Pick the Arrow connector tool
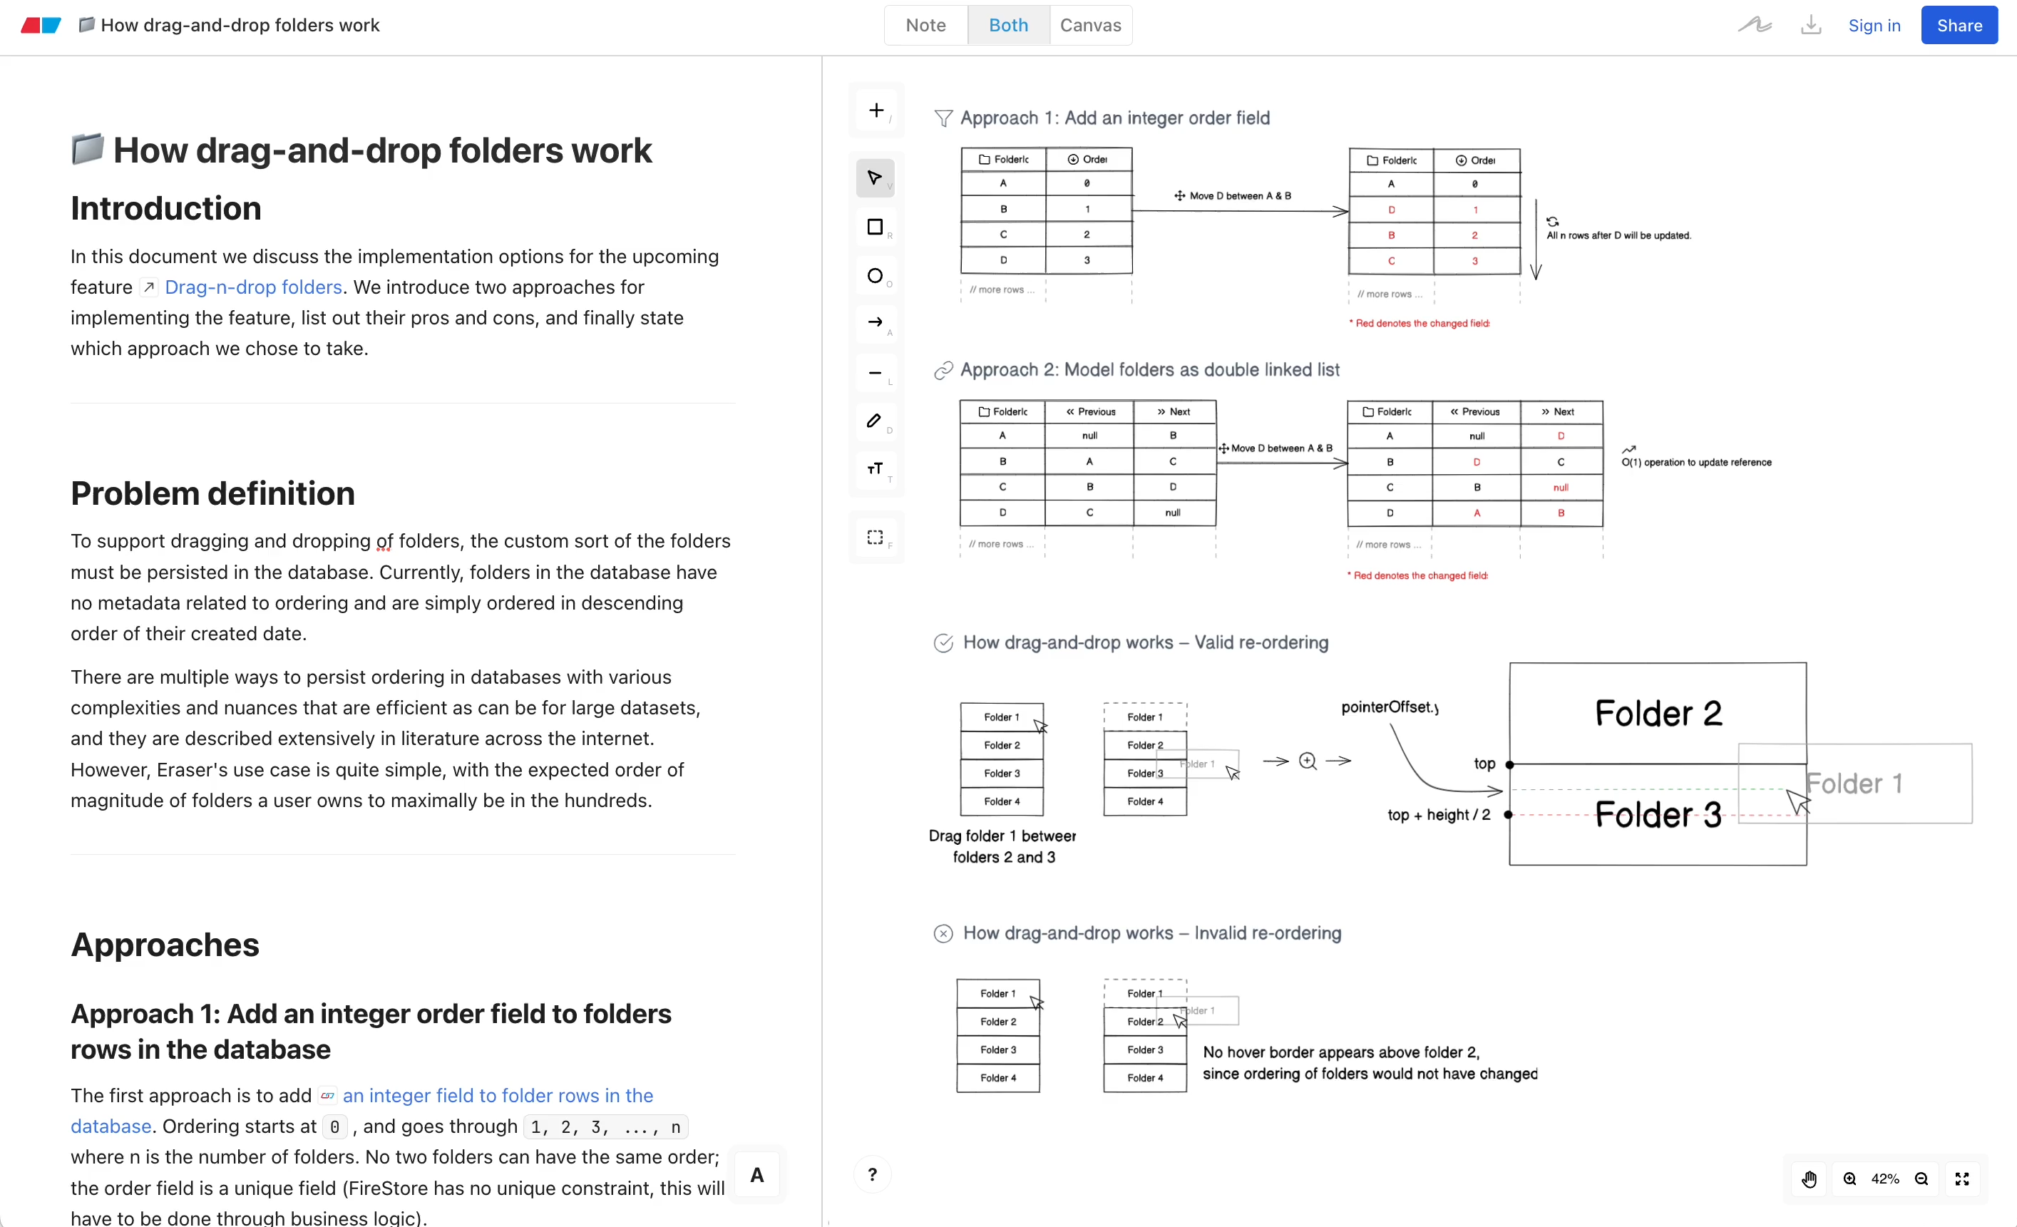2017x1227 pixels. tap(875, 324)
